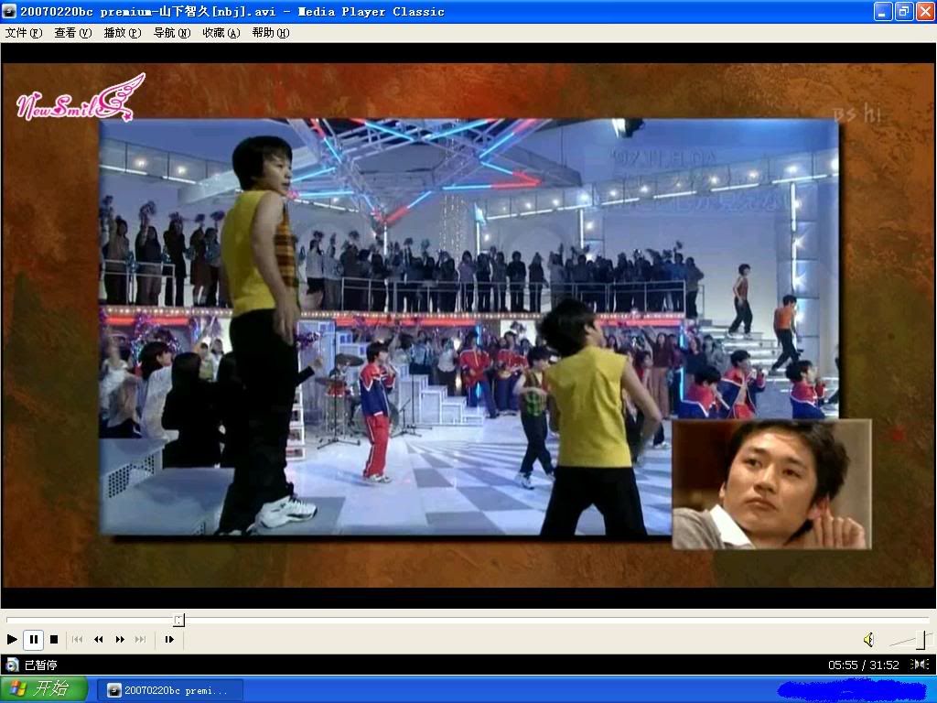Click the 05:55 / 31:52 time display
Image resolution: width=937 pixels, height=703 pixels.
pyautogui.click(x=864, y=665)
